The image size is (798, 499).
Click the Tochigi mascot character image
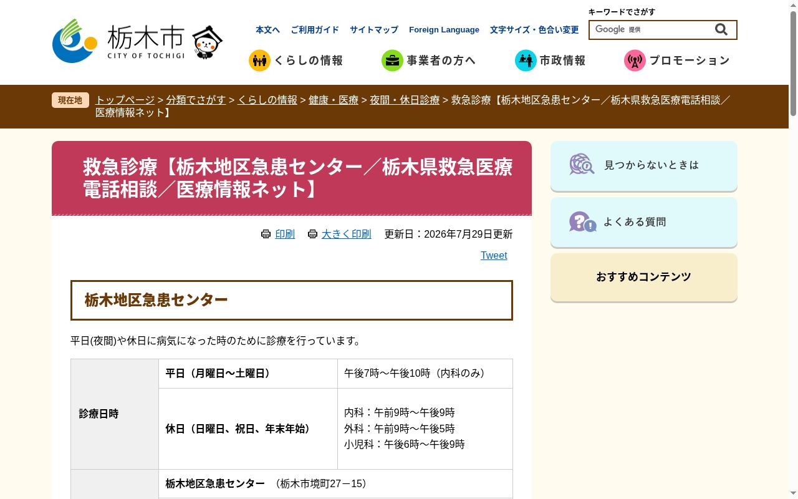(x=207, y=42)
